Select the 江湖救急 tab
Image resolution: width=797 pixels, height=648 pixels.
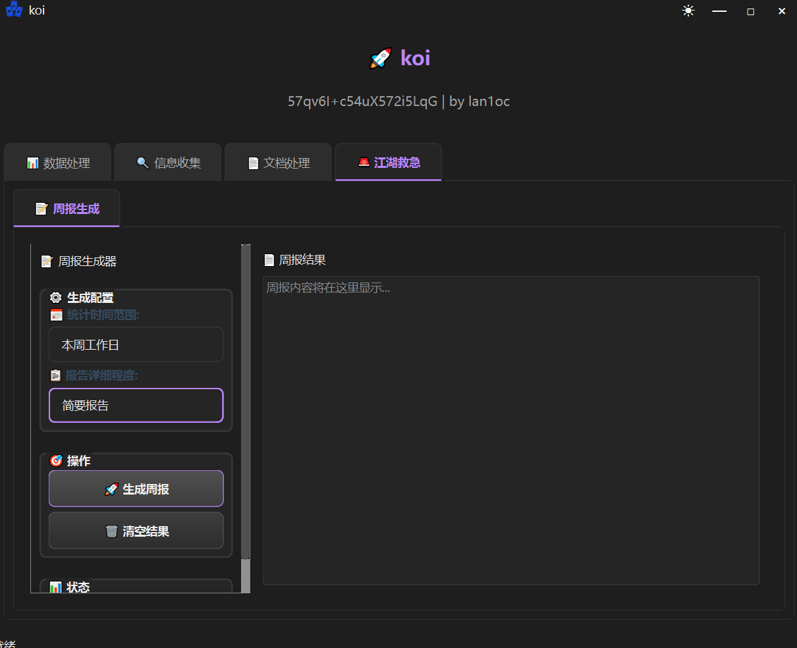click(x=389, y=163)
